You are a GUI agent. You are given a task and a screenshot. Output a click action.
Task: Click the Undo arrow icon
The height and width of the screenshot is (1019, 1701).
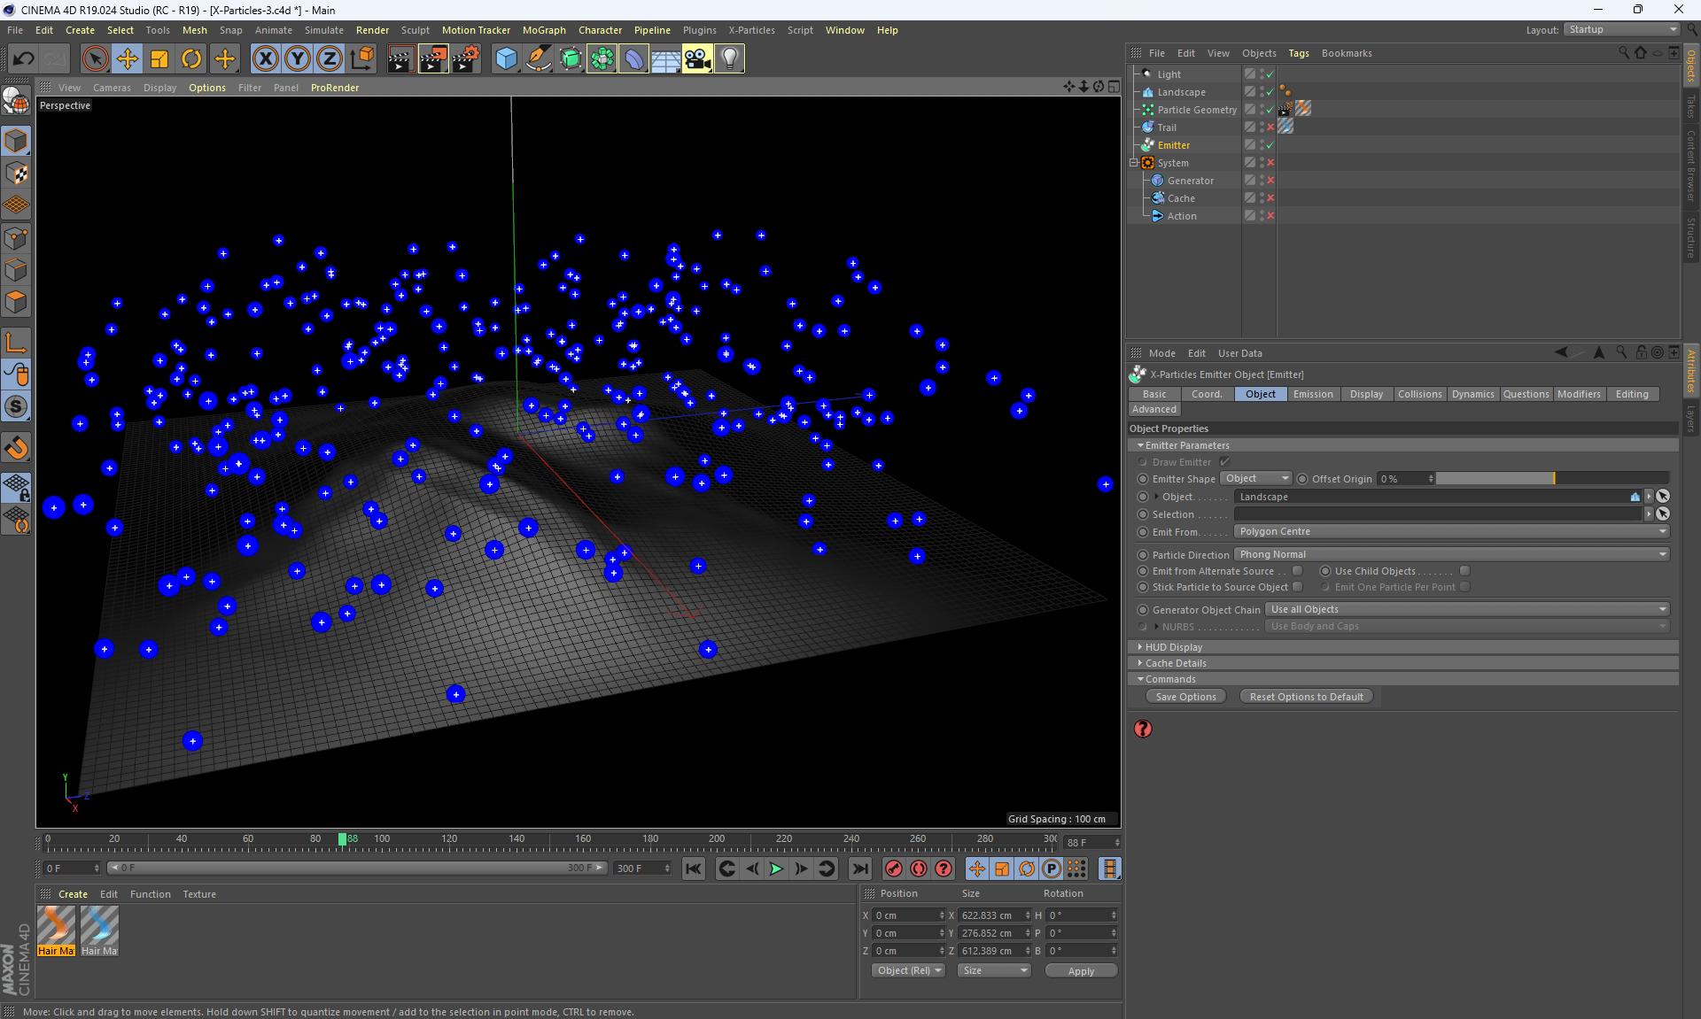tap(24, 58)
